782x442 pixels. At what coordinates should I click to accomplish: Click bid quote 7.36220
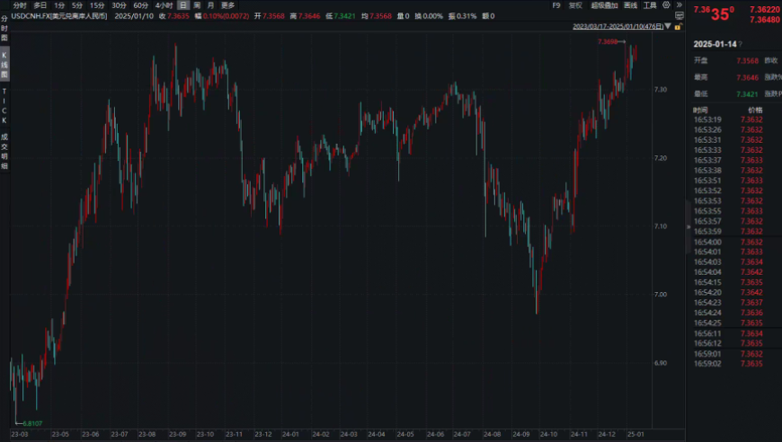click(x=765, y=10)
